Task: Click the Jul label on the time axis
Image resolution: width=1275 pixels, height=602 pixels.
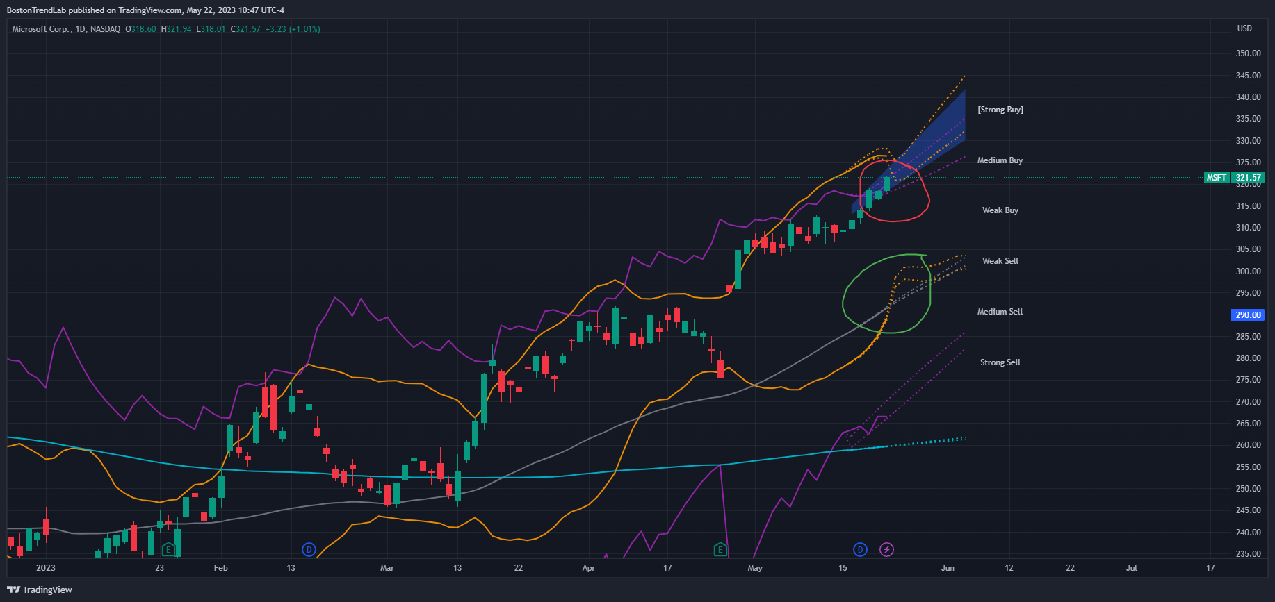Action: coord(1132,568)
